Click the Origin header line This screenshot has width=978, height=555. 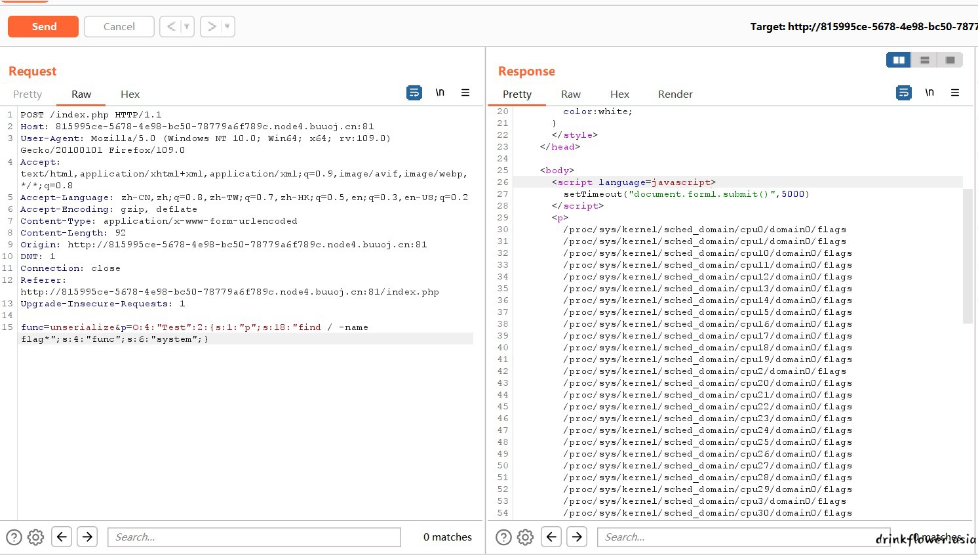[224, 245]
